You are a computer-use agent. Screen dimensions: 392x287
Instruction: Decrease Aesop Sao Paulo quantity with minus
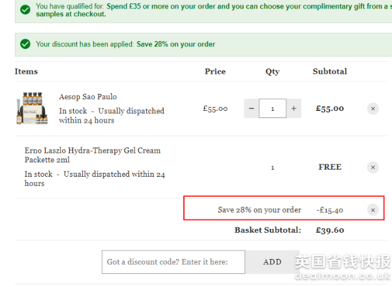[252, 108]
